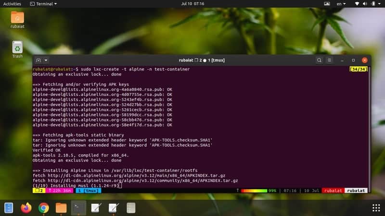Click the Fetching apk-tools static binary line

78,135
